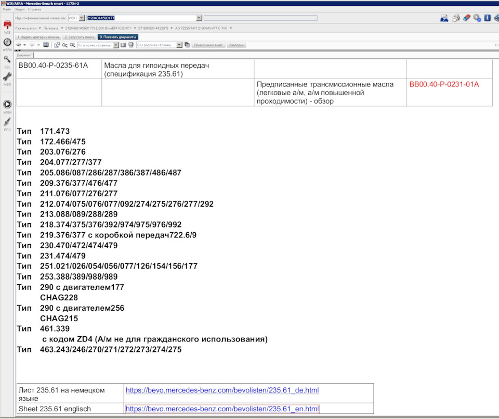Open the Справка menu
Screen dimensions: 499x419
[x=34, y=9]
